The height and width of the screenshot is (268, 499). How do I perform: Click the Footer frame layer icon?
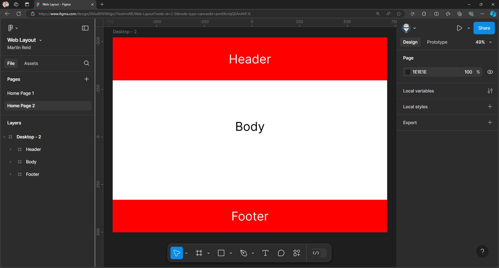point(20,174)
